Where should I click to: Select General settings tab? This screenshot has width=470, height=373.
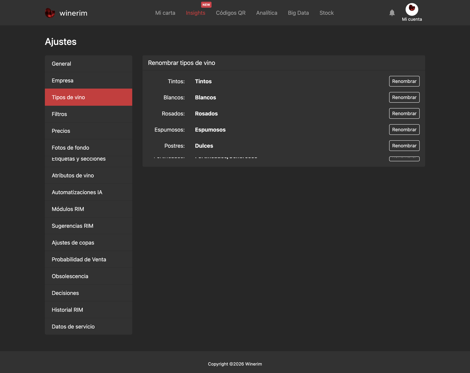[88, 64]
